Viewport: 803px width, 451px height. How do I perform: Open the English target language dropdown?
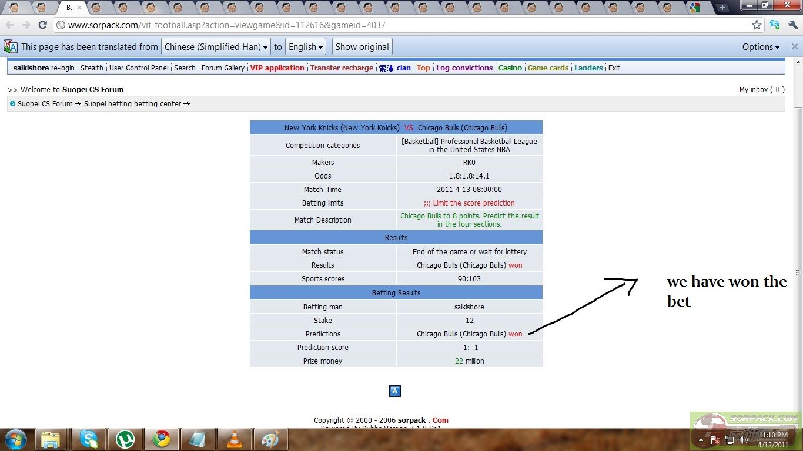306,47
